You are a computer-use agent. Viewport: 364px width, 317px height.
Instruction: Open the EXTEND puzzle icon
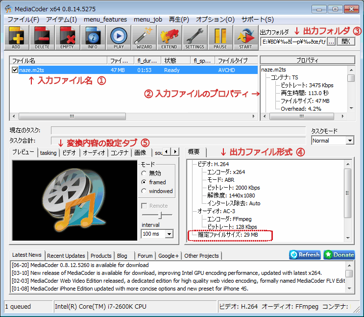(x=169, y=37)
